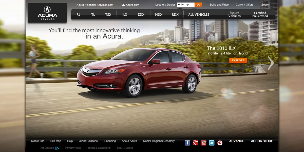304x152 pixels.
Task: Click the orange Explore button
Action: [238, 60]
